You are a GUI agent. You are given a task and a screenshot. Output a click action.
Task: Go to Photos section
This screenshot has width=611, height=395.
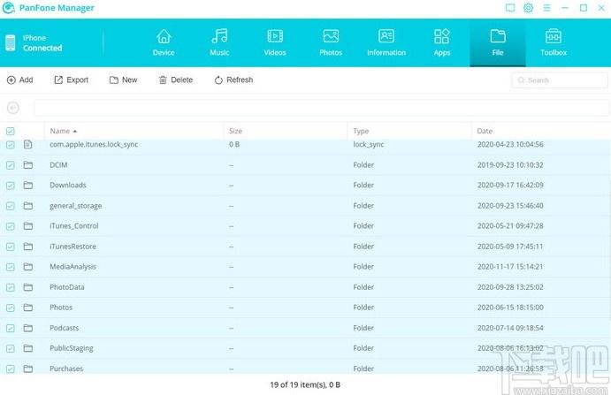pos(331,42)
